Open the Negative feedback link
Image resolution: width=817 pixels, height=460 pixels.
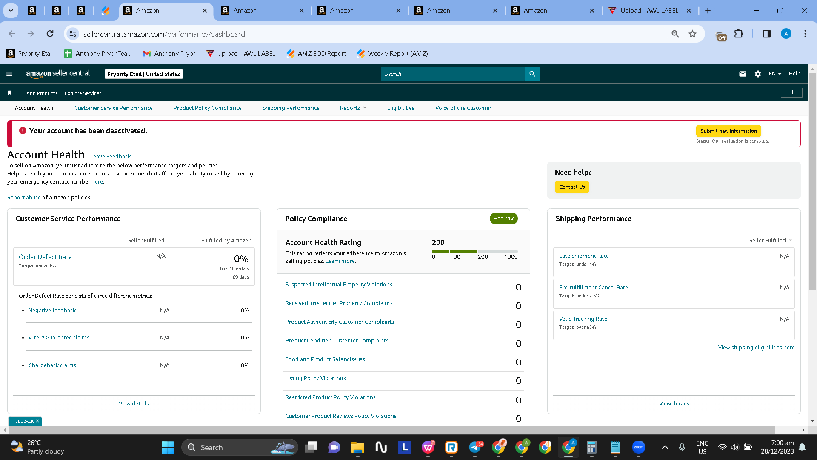click(x=52, y=310)
